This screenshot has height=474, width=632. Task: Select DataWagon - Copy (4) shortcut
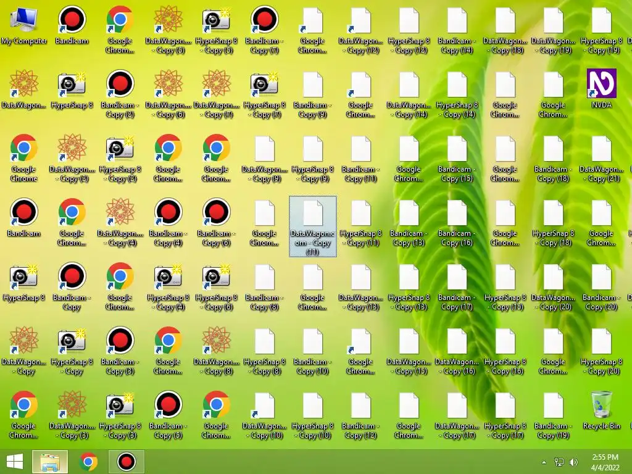(x=120, y=222)
